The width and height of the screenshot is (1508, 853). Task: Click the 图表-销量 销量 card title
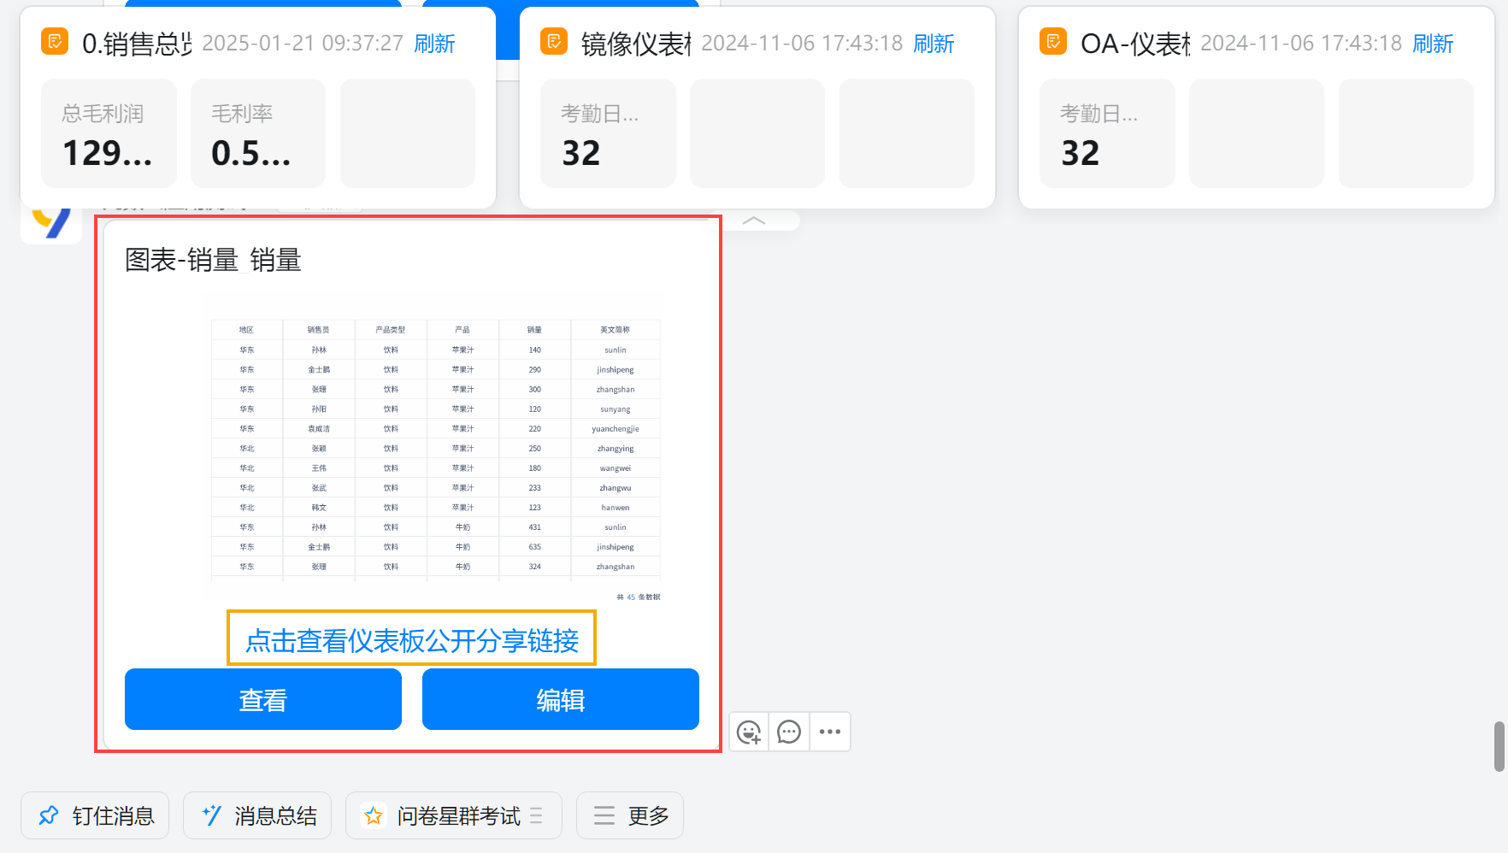click(x=213, y=260)
